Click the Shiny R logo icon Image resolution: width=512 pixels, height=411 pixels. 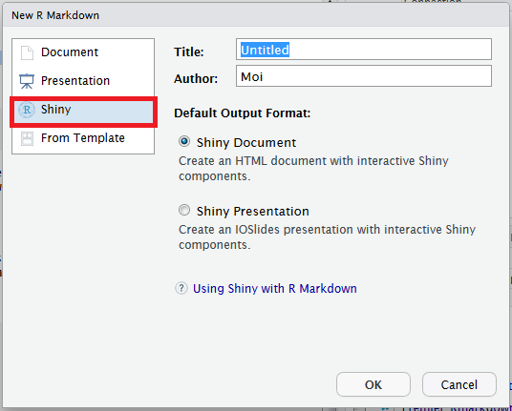click(x=27, y=110)
